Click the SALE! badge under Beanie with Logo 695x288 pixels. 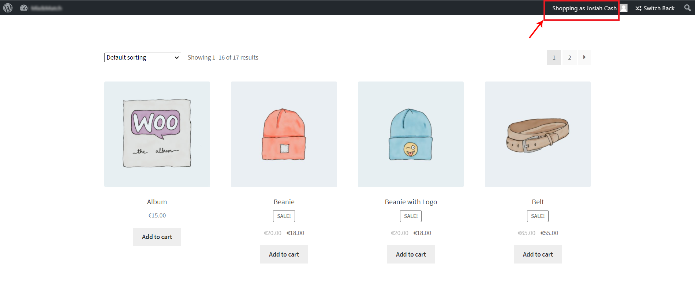click(x=411, y=216)
